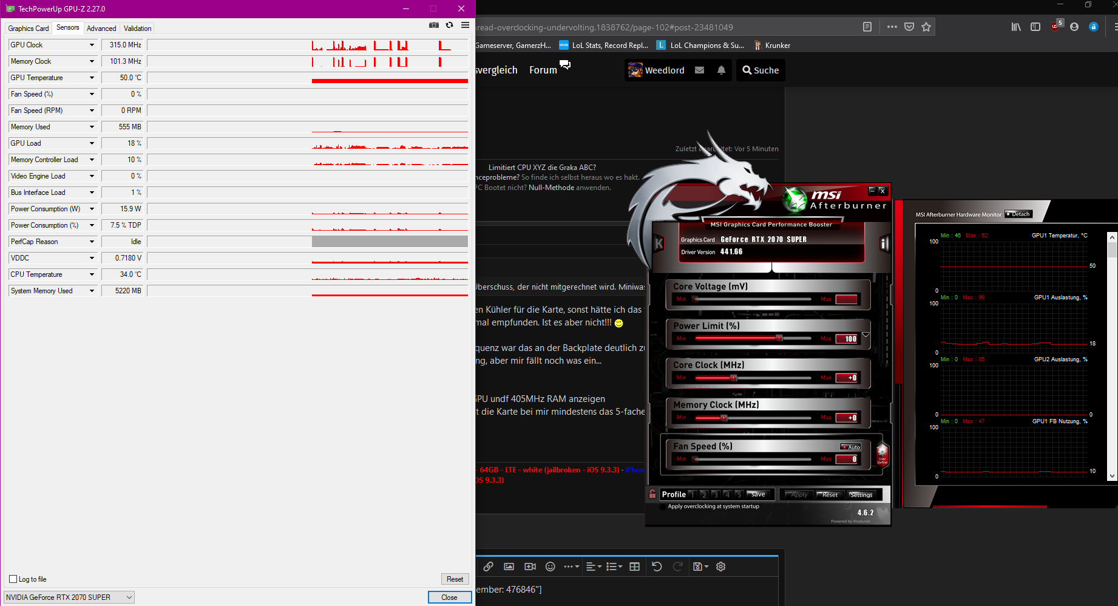The height and width of the screenshot is (606, 1118).
Task: Toggle Afterburner fan speed Auto
Action: click(850, 447)
